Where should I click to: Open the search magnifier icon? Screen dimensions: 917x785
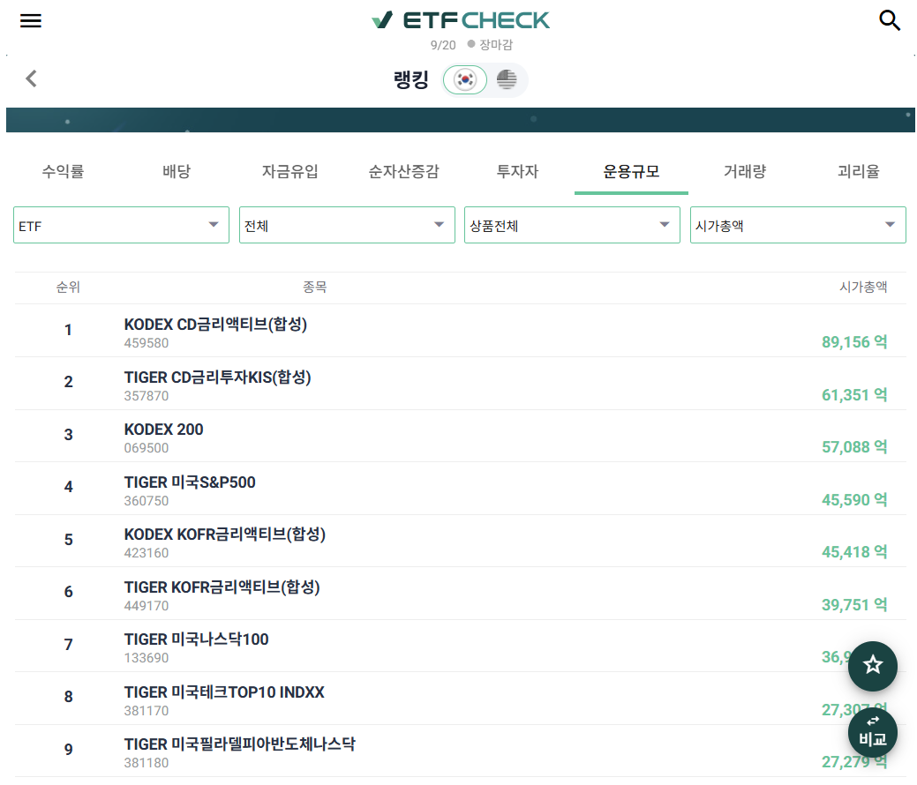click(x=890, y=20)
